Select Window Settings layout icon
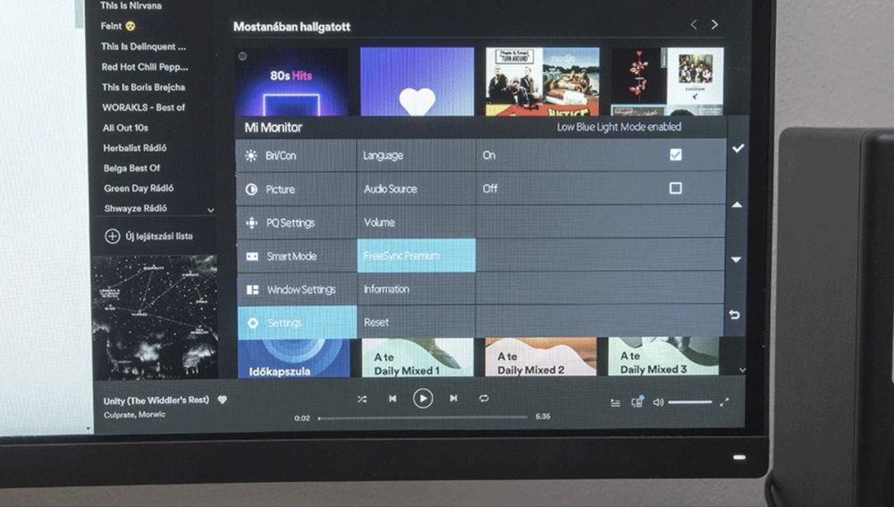This screenshot has height=507, width=894. (253, 290)
